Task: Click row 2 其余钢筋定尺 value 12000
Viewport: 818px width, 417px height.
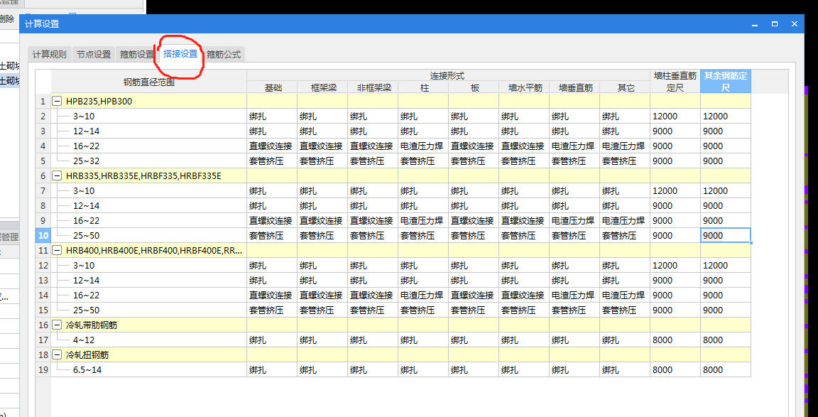Action: (x=726, y=117)
